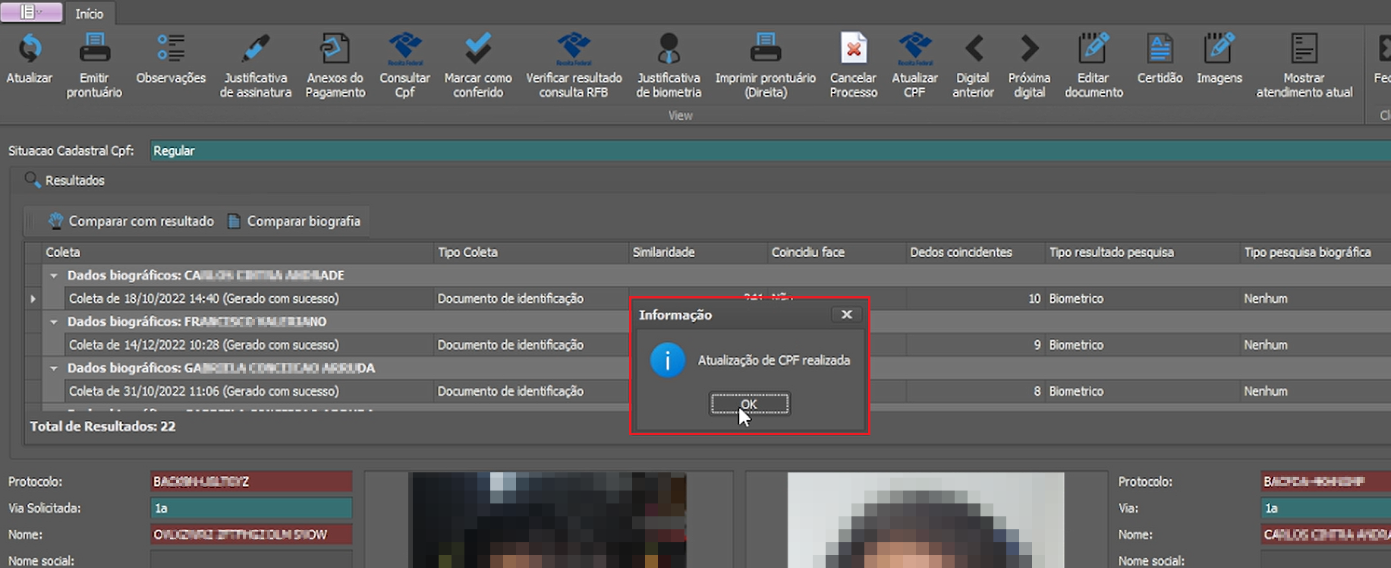Image resolution: width=1391 pixels, height=568 pixels.
Task: Go to Digital anterior arrow
Action: 974,49
